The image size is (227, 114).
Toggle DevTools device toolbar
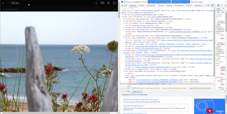[x=125, y=5]
